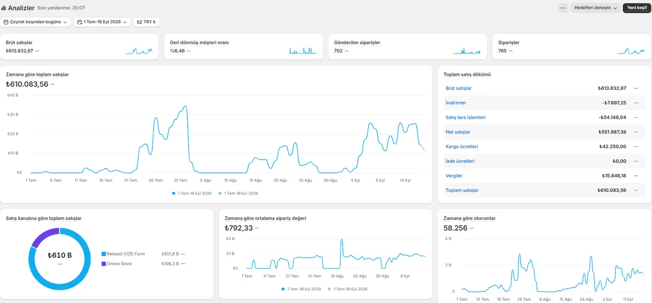Open Satış kanalına göre toplam satışlar title
The height and width of the screenshot is (303, 652).
click(x=44, y=219)
